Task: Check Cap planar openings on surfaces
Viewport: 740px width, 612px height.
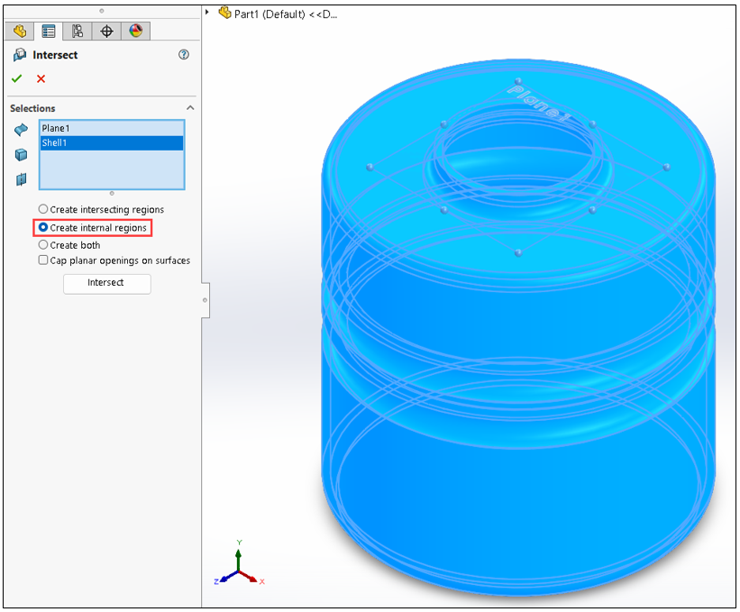Action: pos(42,260)
